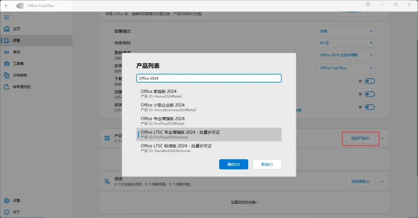Screen dimensions: 418x218
Task: Click the 文档转换 convert icon
Action: coord(7,75)
